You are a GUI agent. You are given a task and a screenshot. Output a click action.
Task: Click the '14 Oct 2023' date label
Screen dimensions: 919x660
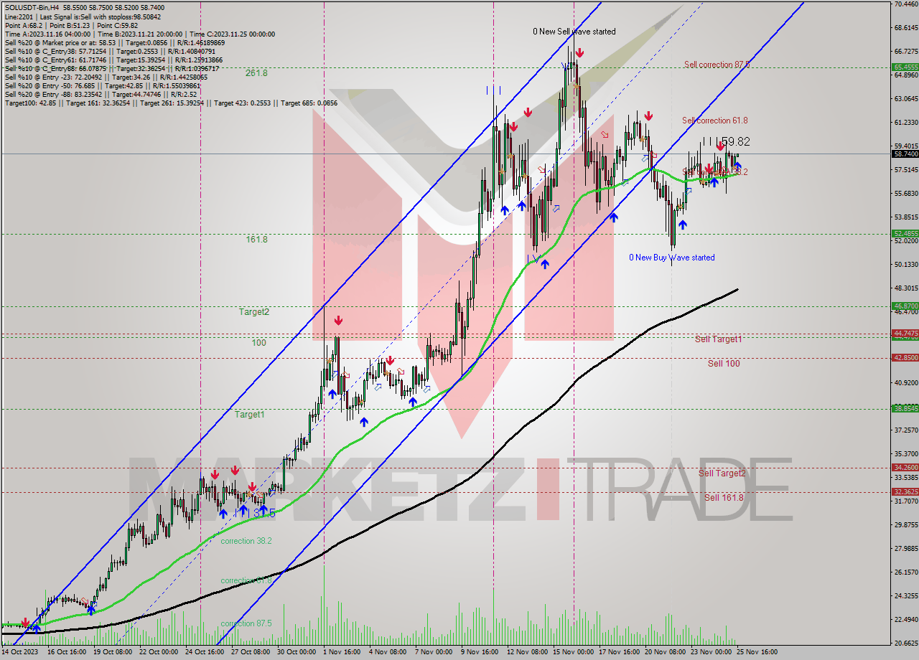point(21,652)
